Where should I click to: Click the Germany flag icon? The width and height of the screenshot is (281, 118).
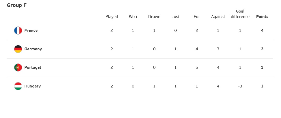[18, 49]
